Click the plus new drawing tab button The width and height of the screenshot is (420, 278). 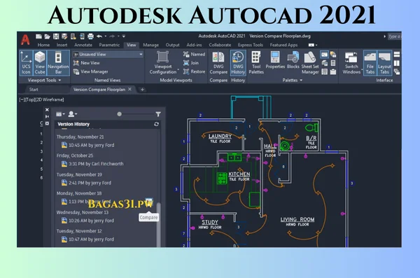[143, 90]
